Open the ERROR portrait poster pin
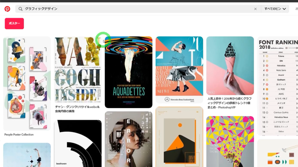298x167 pixels. point(129,139)
